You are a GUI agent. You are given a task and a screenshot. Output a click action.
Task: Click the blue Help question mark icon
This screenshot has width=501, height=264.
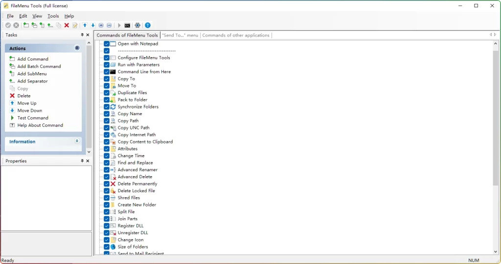pos(148,25)
